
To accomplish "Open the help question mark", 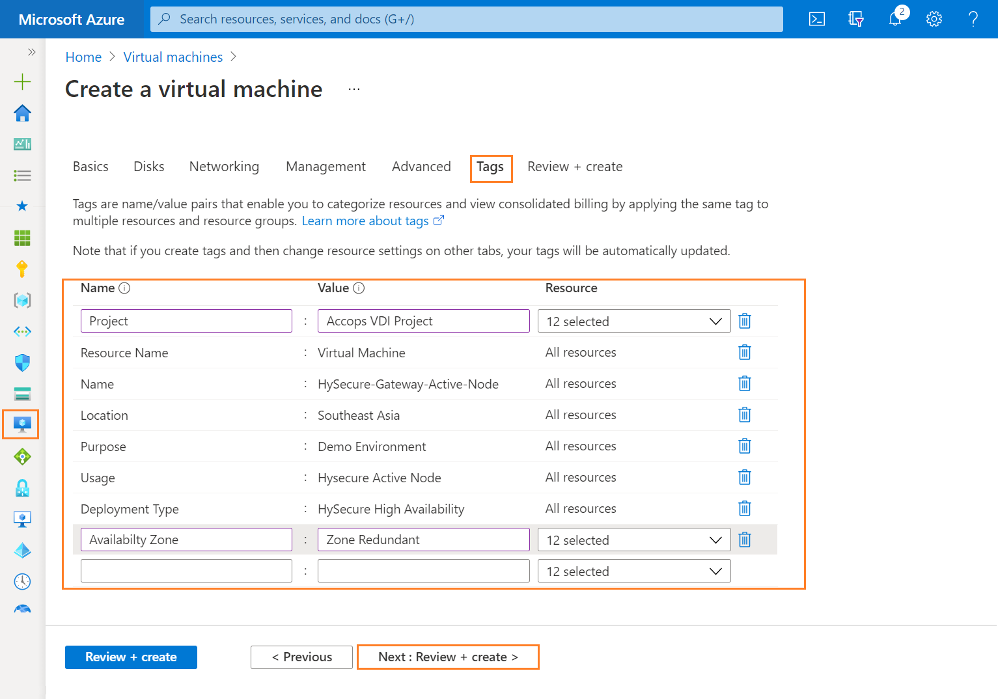I will [x=973, y=19].
